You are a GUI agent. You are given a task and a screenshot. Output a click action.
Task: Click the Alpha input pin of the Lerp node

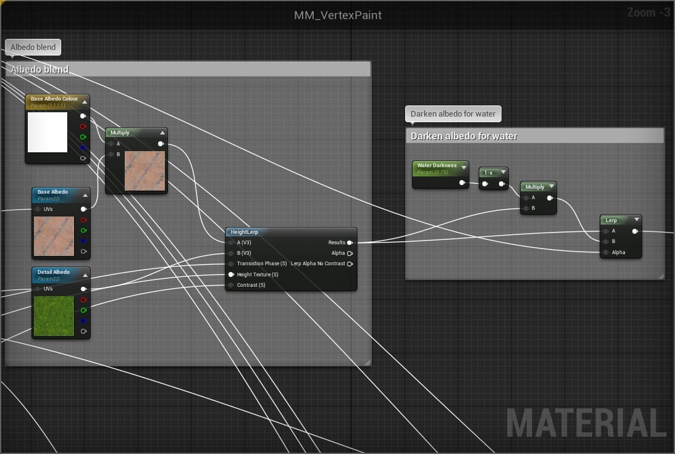point(606,252)
